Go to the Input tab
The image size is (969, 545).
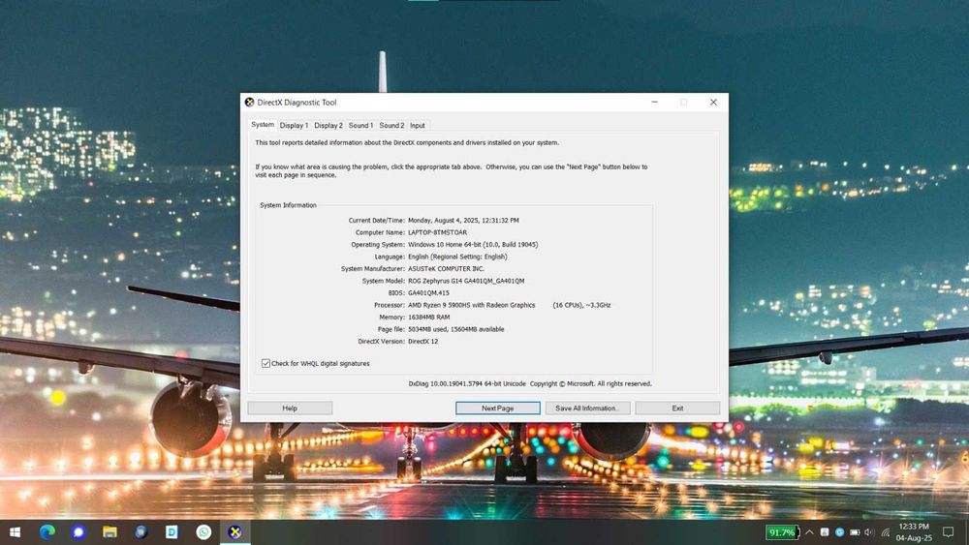[x=417, y=125]
